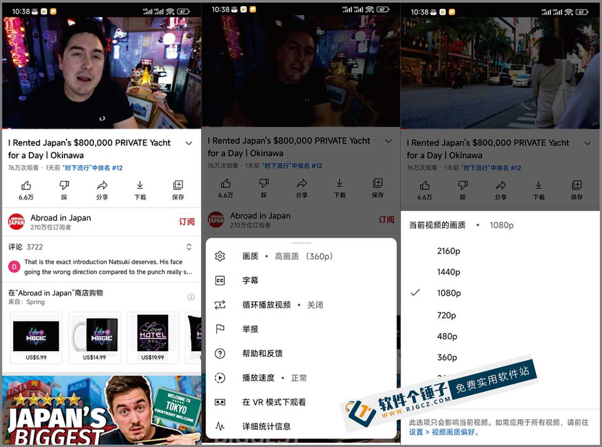602x447 pixels.
Task: Expand video description chevron in left screen
Action: 189,143
